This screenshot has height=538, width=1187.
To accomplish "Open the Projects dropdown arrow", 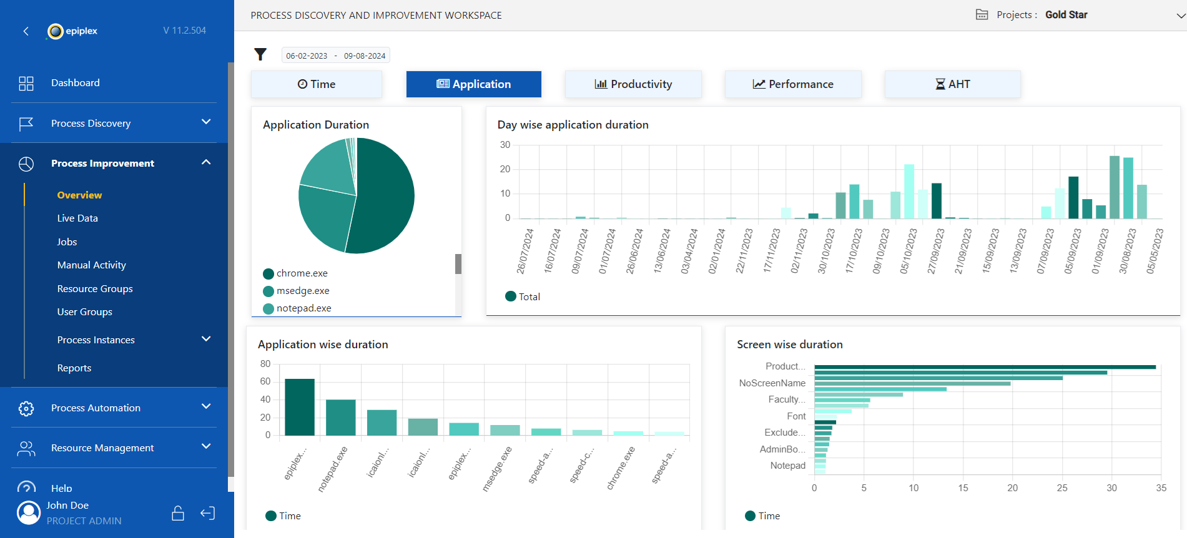I will (1180, 16).
